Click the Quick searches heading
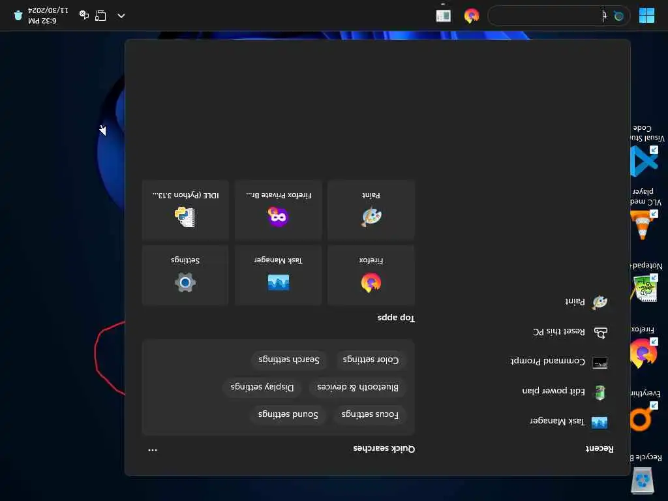The height and width of the screenshot is (501, 668). 384,449
